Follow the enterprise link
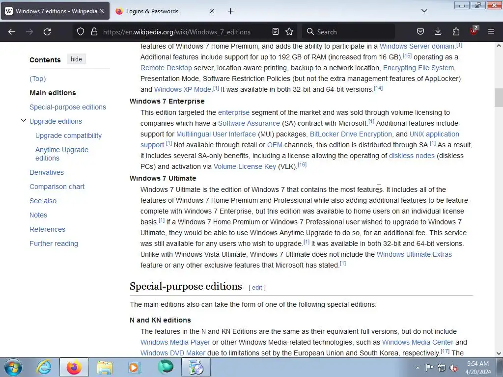Screen dimensions: 503x377 click(x=233, y=112)
